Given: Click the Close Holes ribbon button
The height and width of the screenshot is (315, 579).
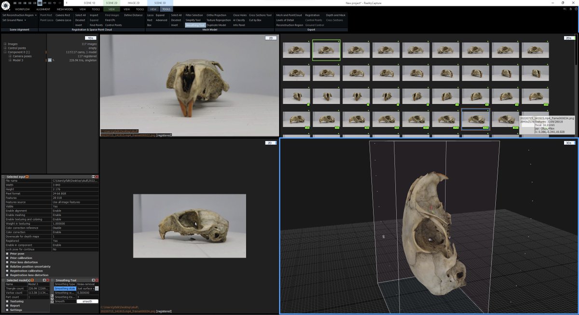Looking at the screenshot, I should 240,15.
